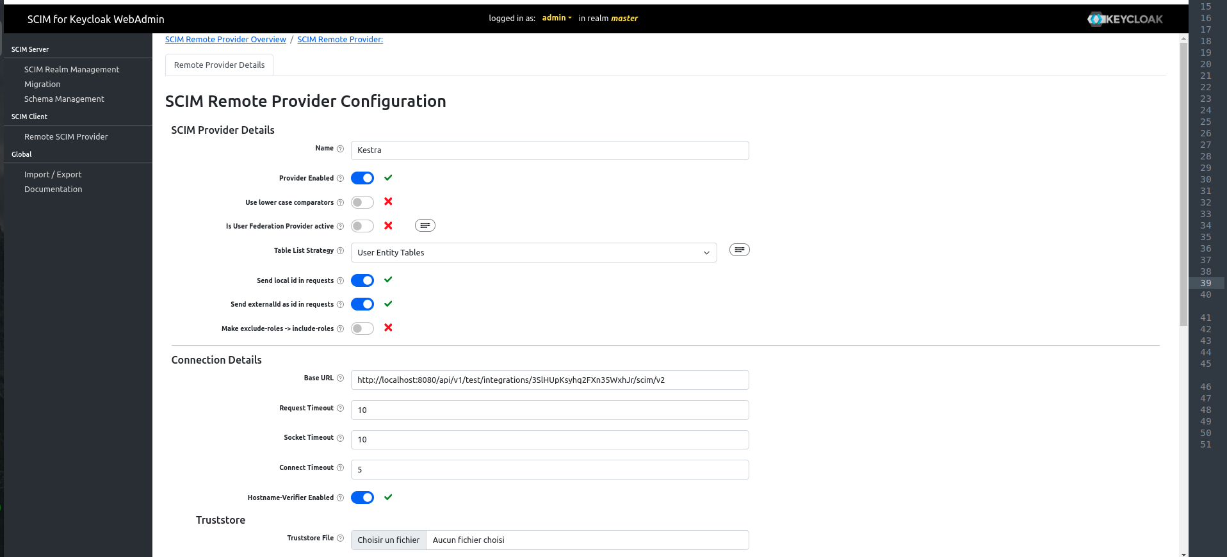The width and height of the screenshot is (1227, 557).
Task: Click help icon beside Request Timeout
Action: (x=340, y=408)
